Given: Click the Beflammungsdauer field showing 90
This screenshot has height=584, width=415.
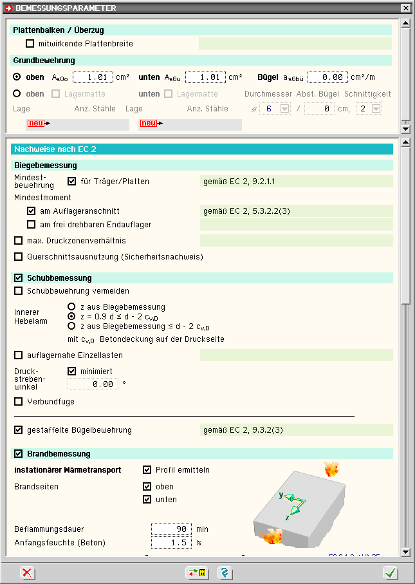Looking at the screenshot, I should (171, 529).
